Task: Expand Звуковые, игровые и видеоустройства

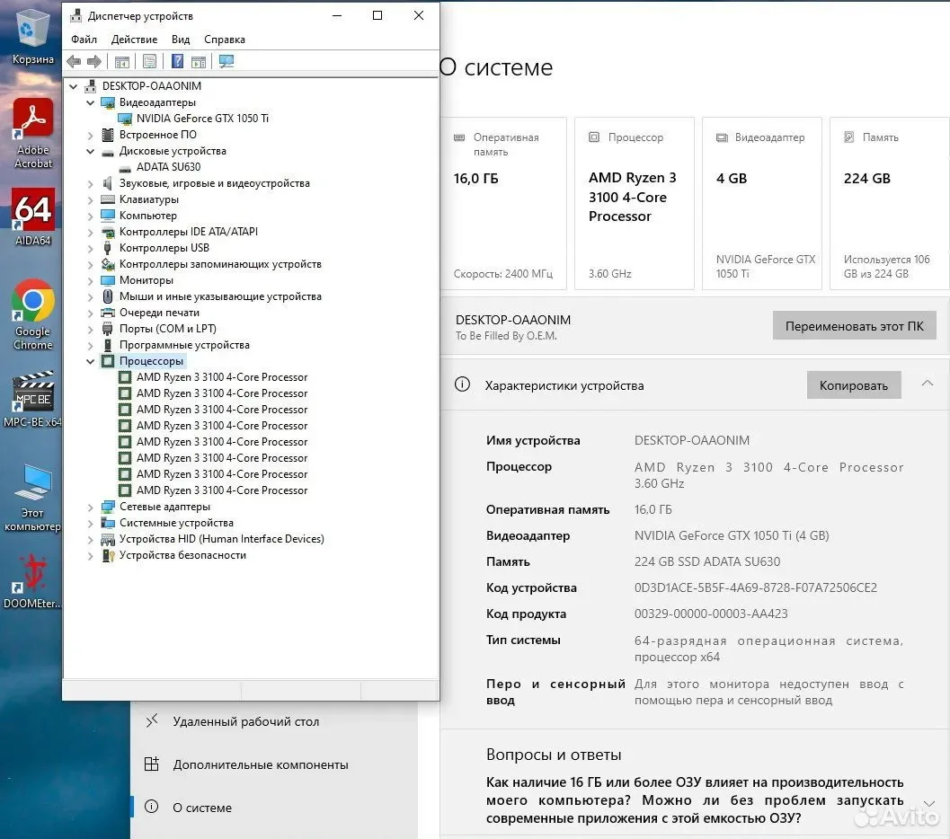Action: [x=90, y=183]
